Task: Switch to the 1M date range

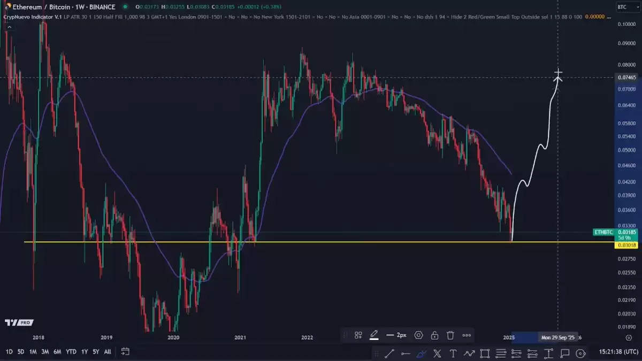Action: pyautogui.click(x=33, y=352)
